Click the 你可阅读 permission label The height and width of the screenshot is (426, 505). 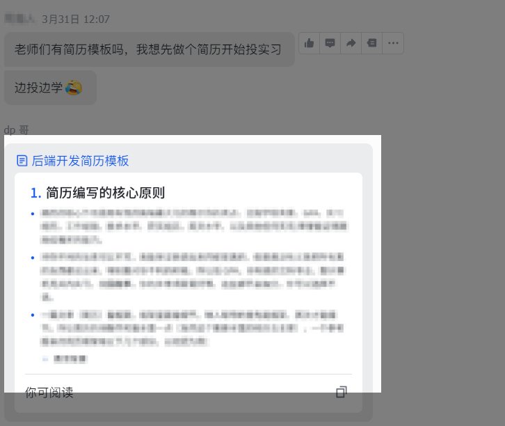coord(49,393)
